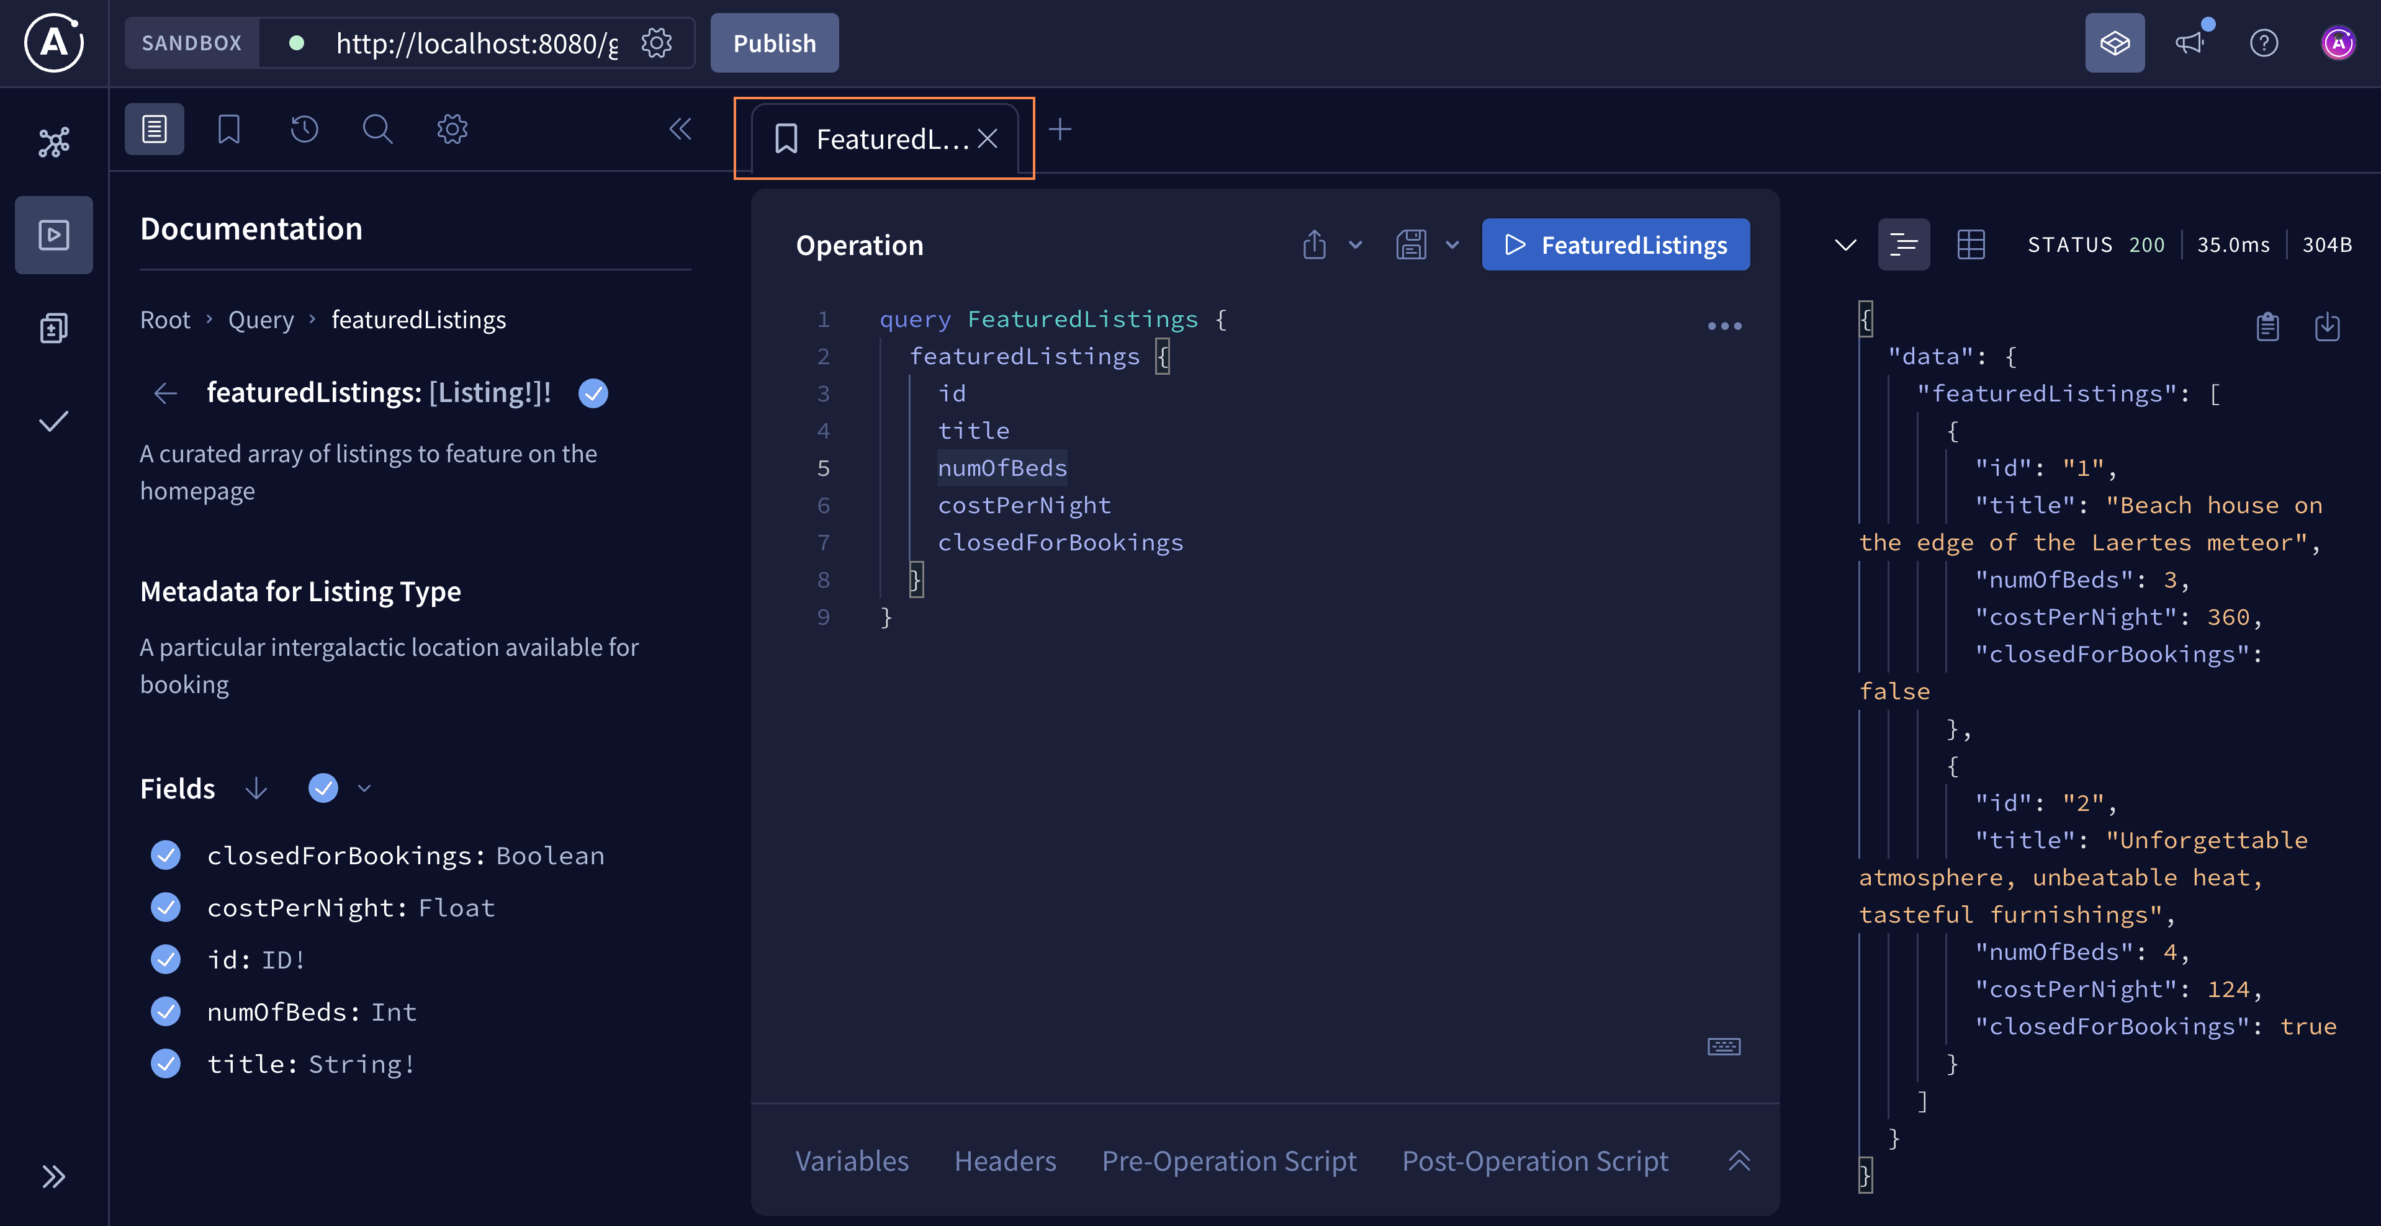Select the graph schema icon in left sidebar

pos(53,140)
